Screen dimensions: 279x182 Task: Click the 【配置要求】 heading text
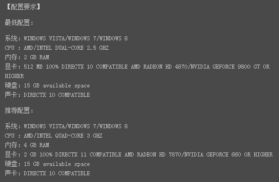tap(23, 7)
